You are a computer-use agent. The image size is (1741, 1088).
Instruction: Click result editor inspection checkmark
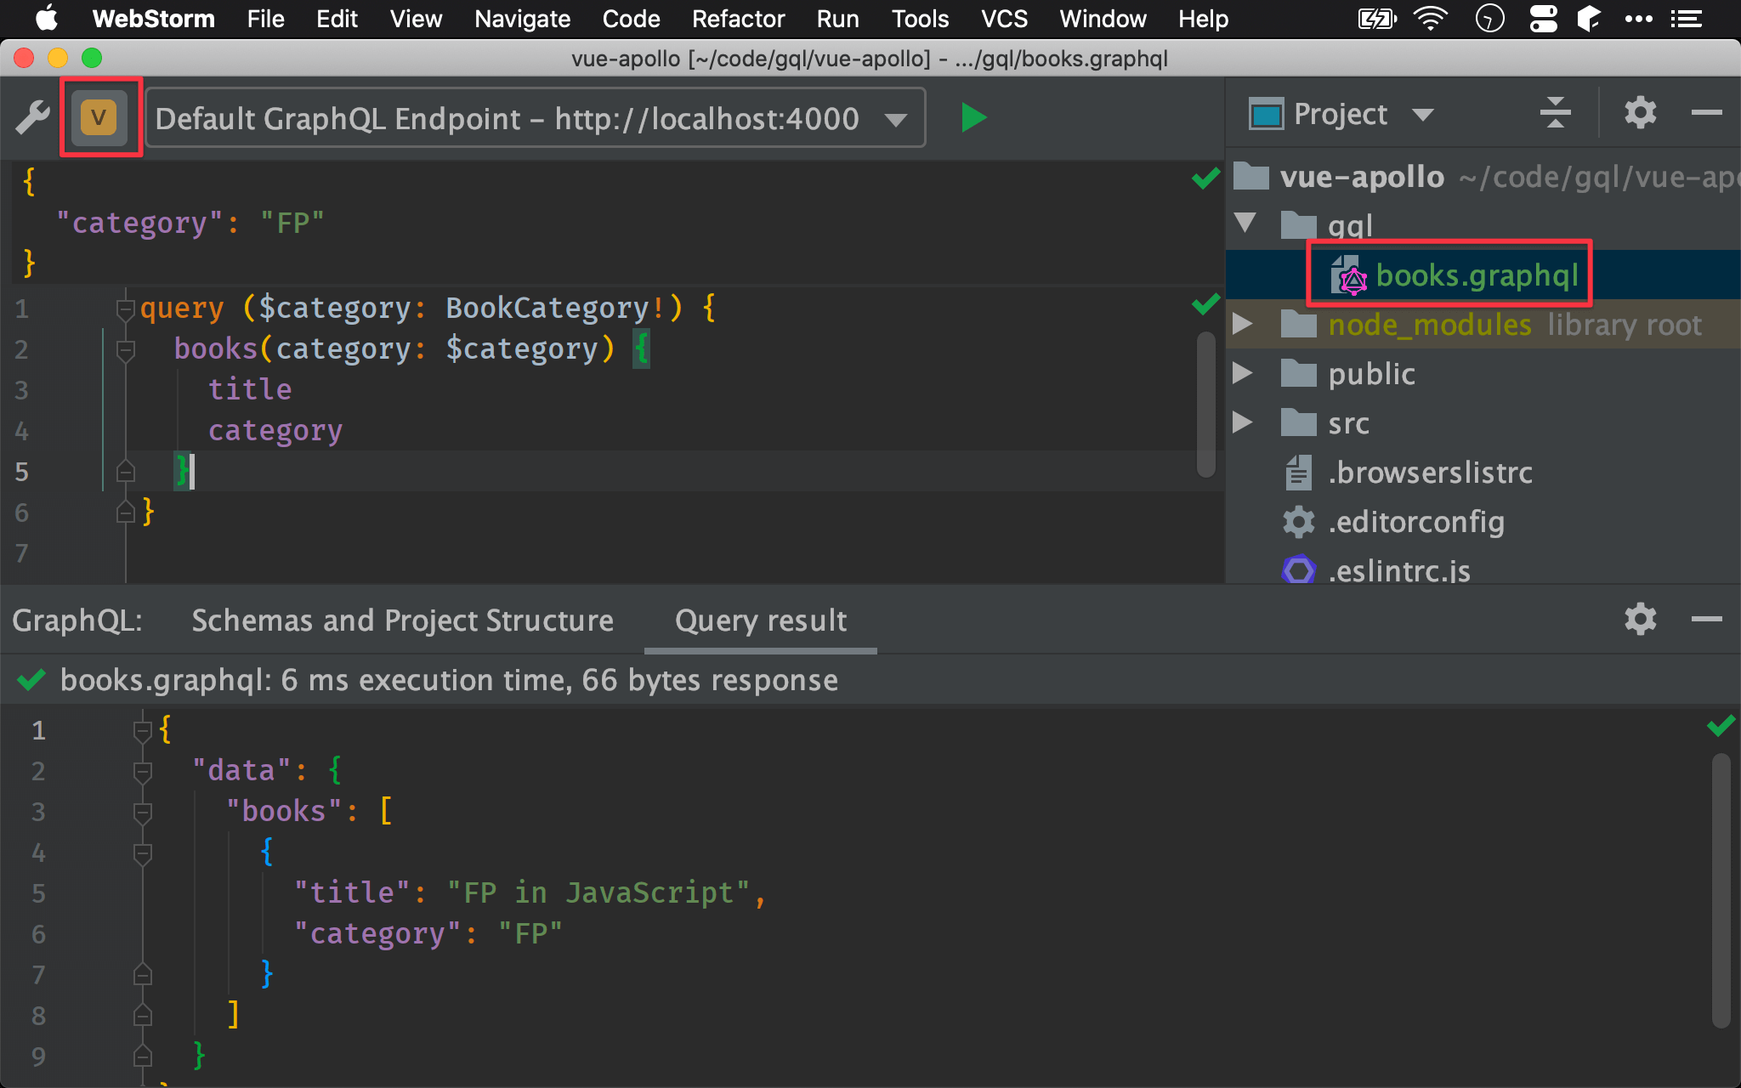pos(1721,725)
